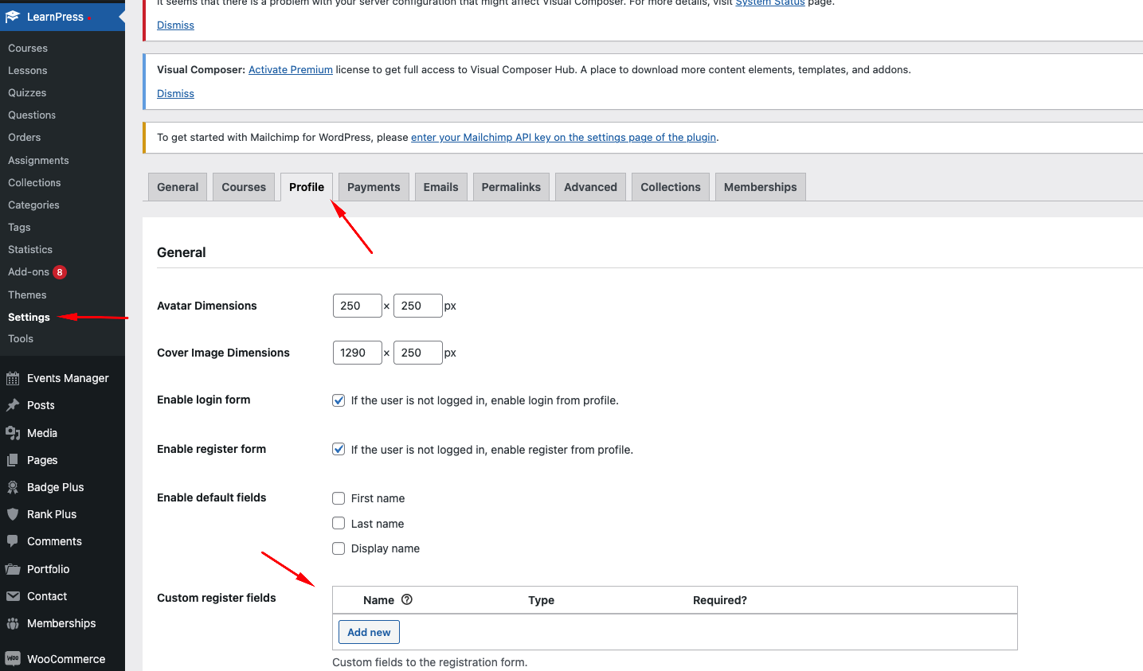Click the Pages icon in sidebar
Viewport: 1143px width, 671px height.
tap(13, 460)
